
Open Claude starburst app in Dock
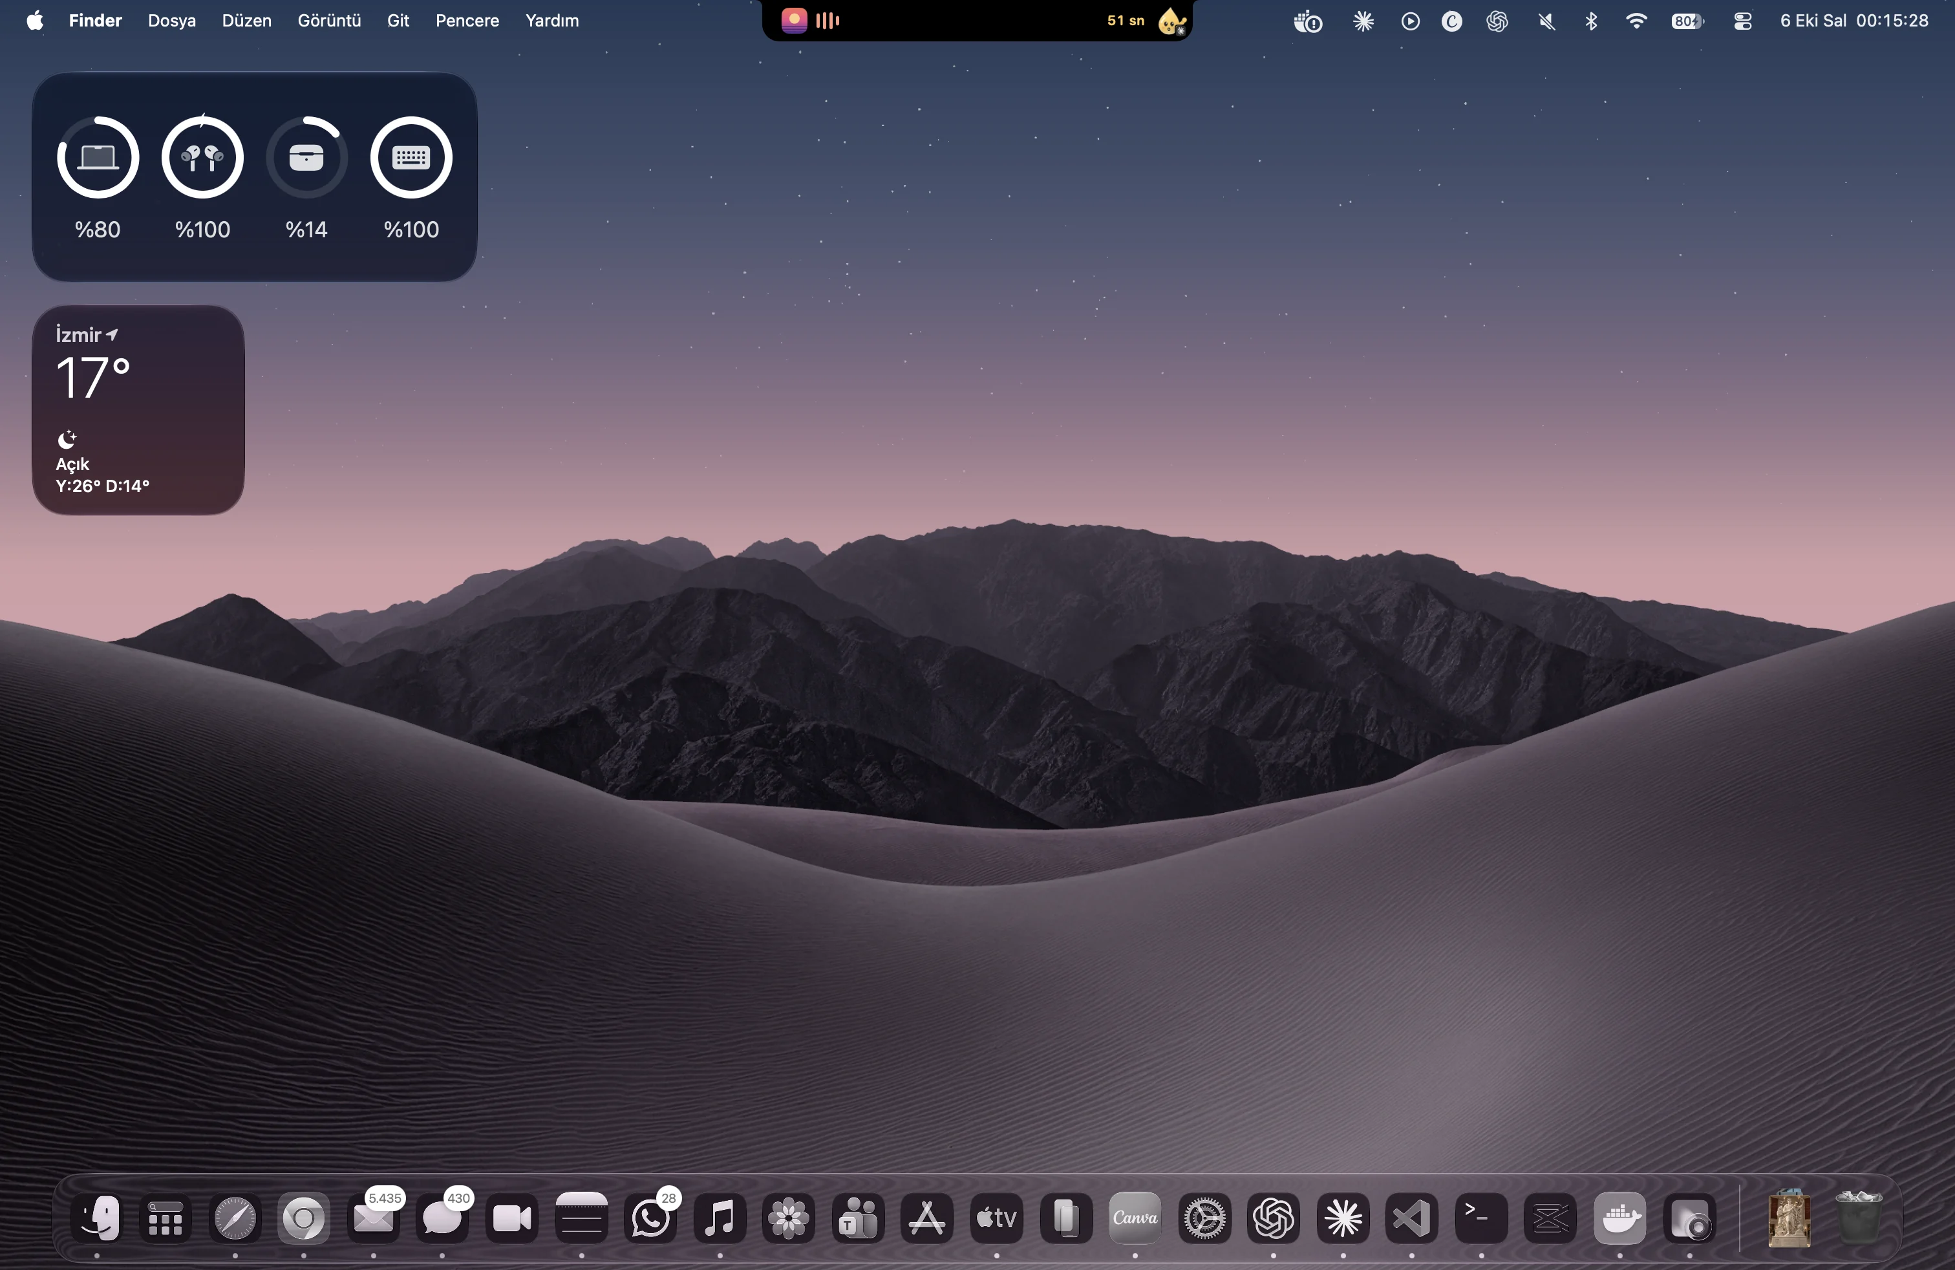(1343, 1218)
